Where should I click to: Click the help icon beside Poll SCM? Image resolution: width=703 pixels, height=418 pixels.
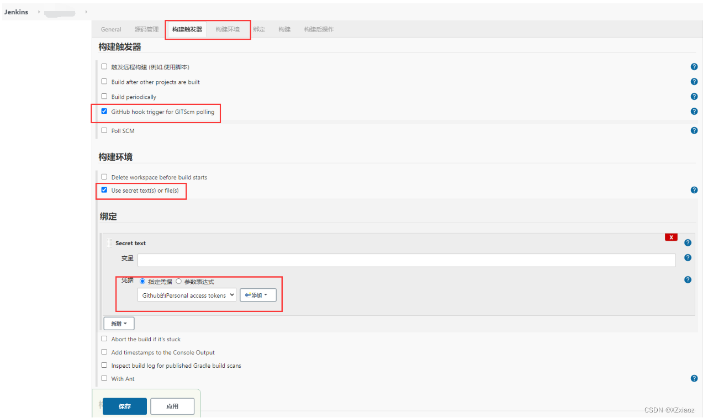[694, 130]
